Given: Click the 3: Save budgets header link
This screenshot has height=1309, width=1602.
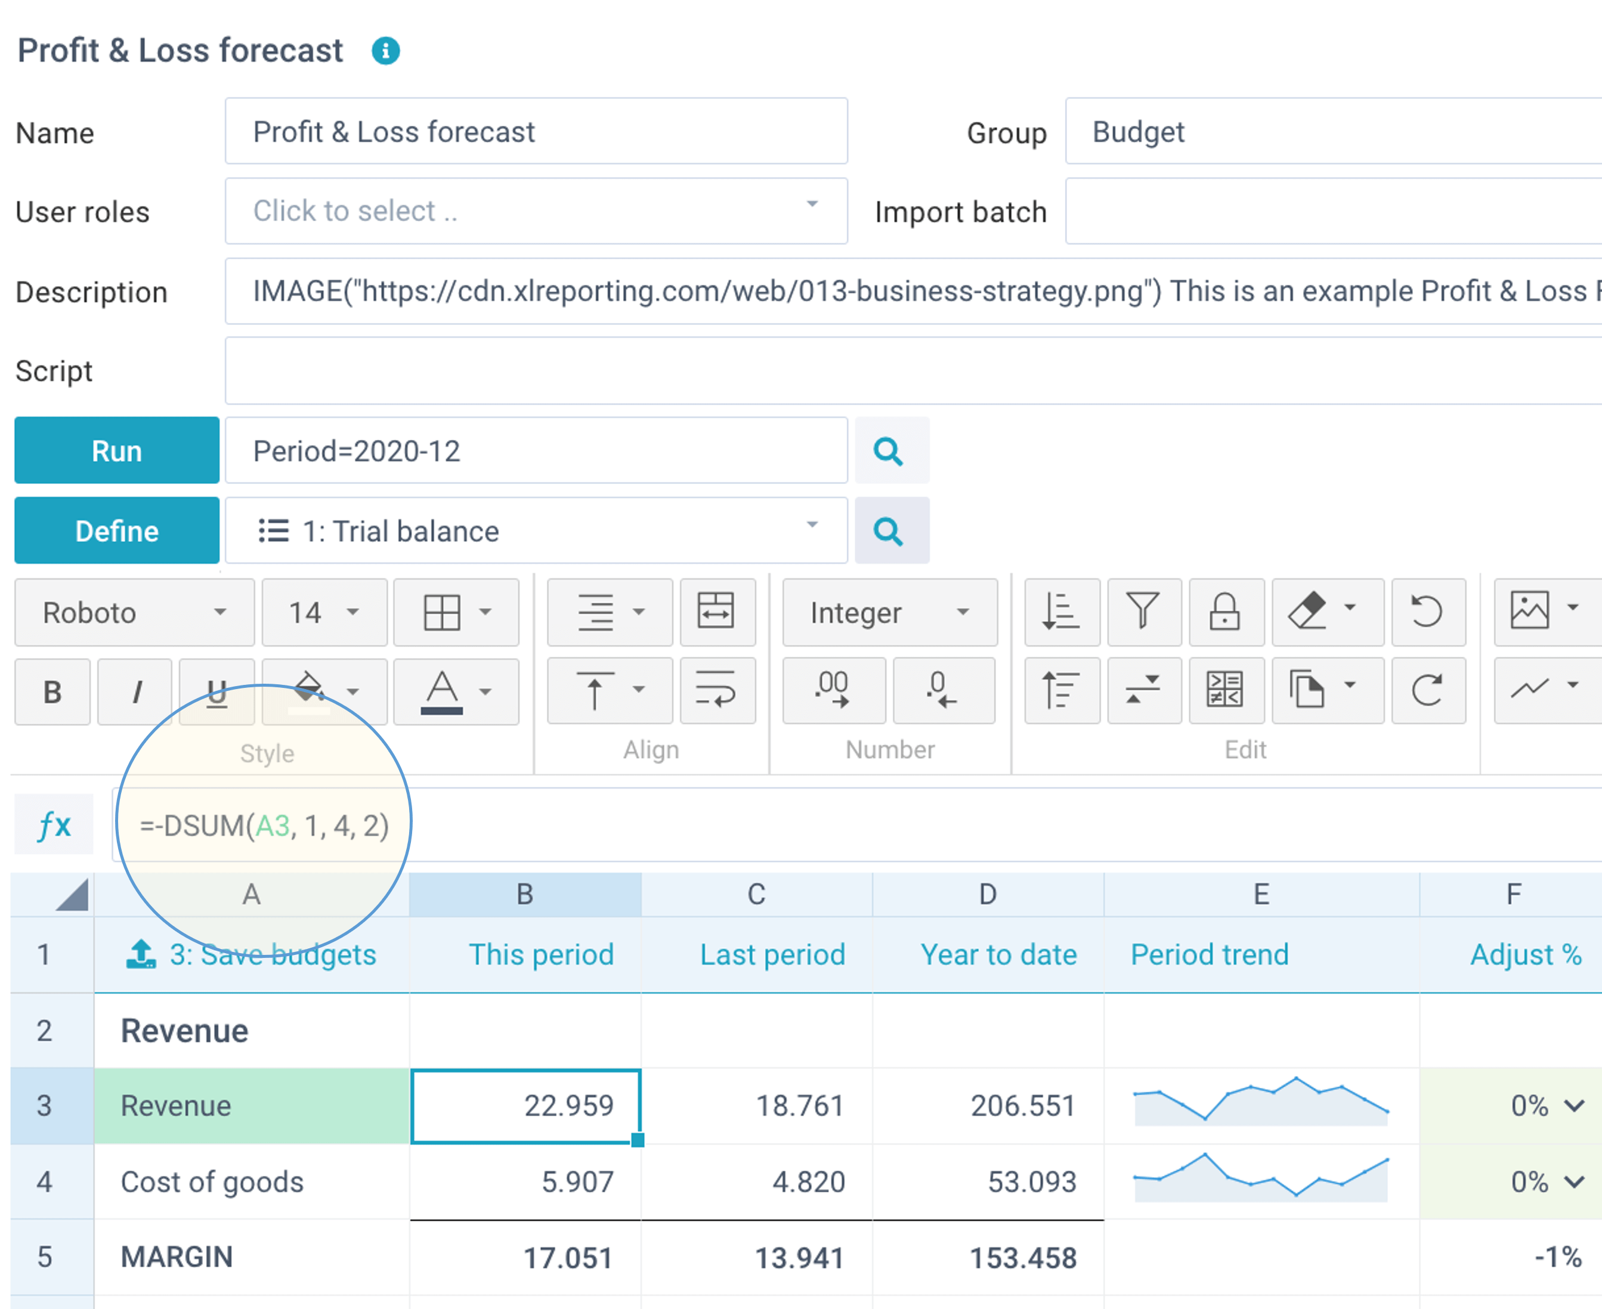Looking at the screenshot, I should click(271, 954).
